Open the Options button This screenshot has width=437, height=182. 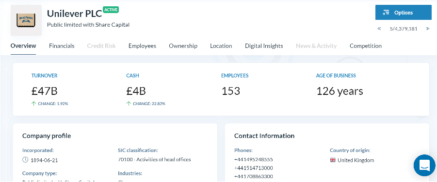click(x=403, y=13)
